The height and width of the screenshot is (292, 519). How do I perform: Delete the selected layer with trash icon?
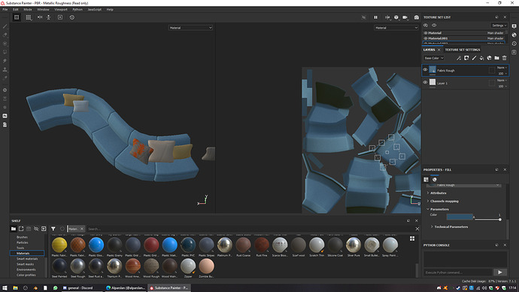(505, 58)
